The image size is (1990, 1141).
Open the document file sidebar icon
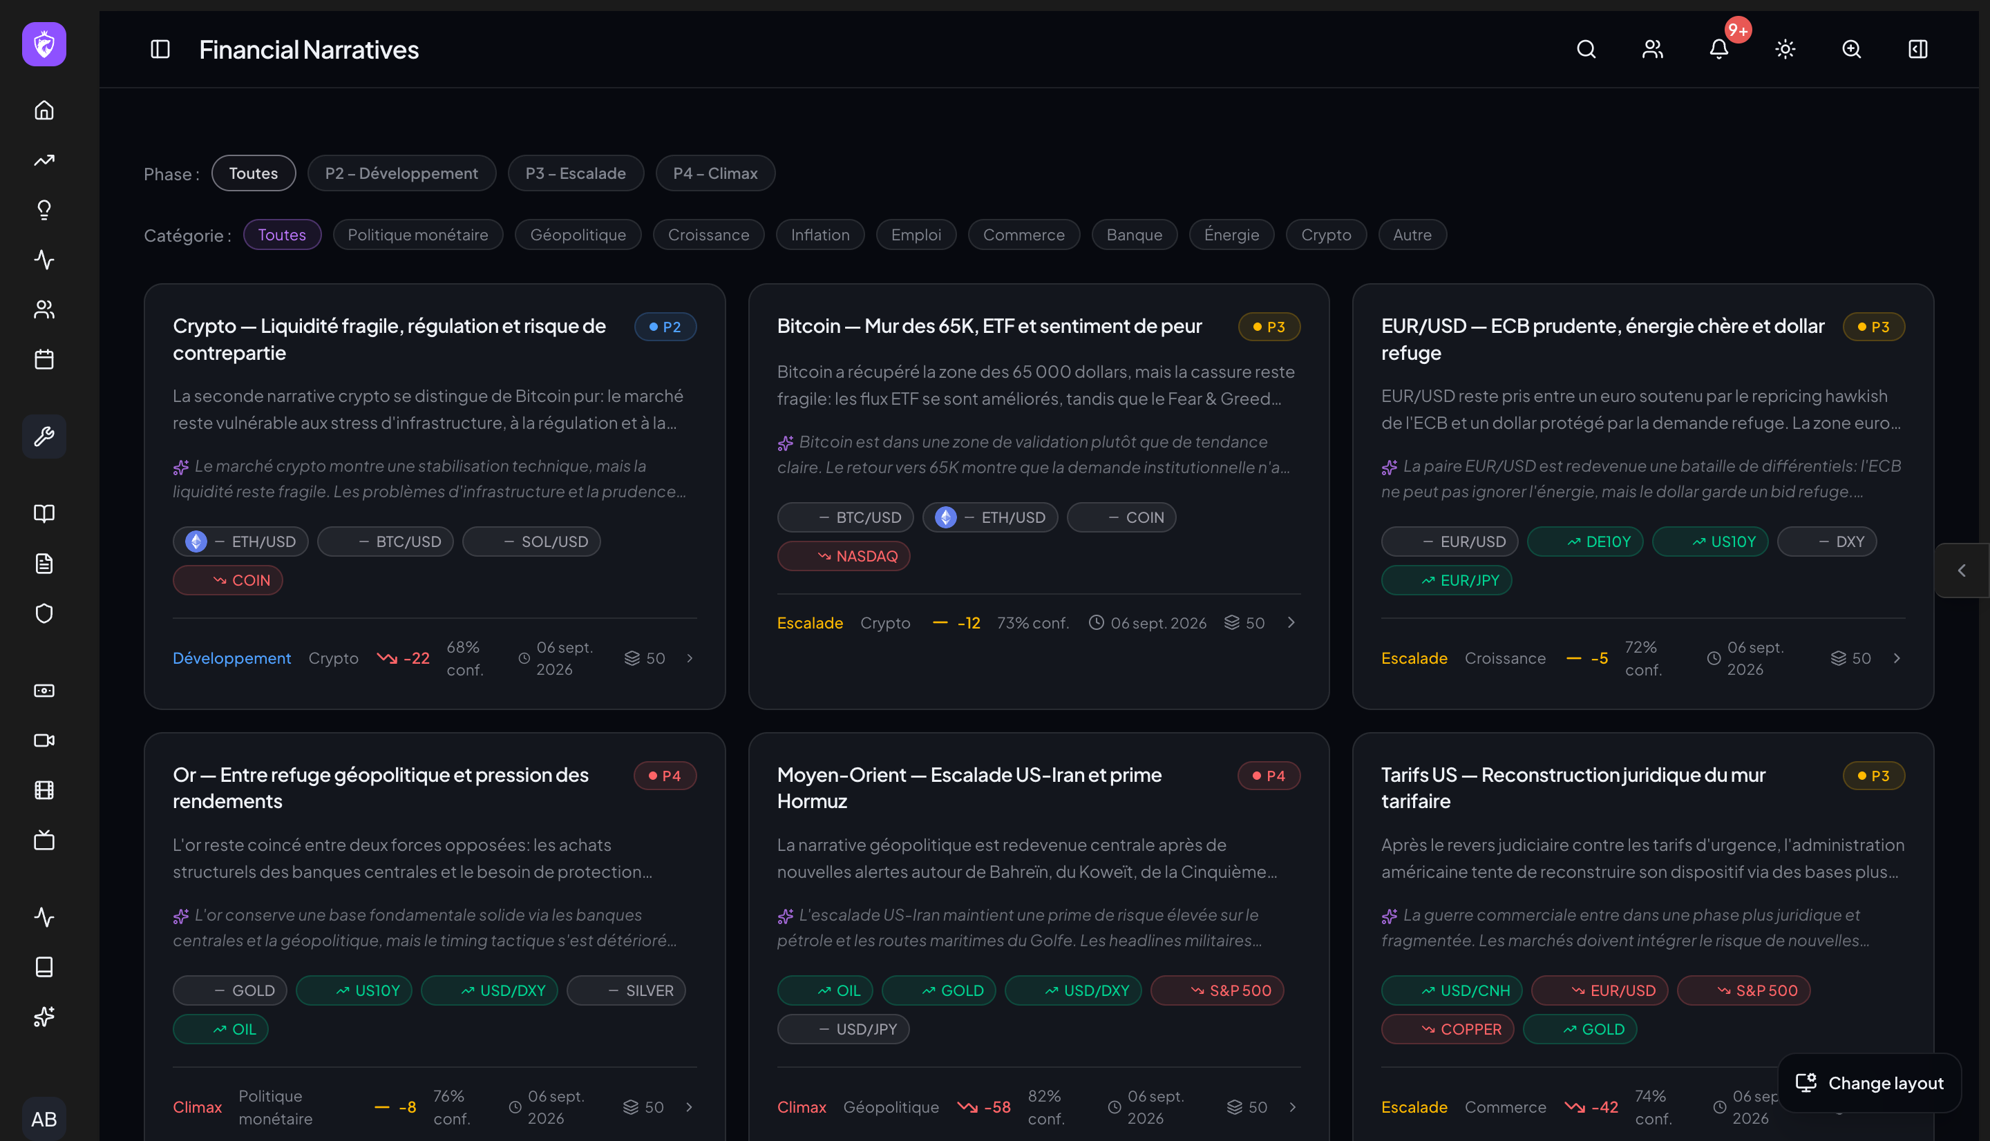[x=44, y=564]
